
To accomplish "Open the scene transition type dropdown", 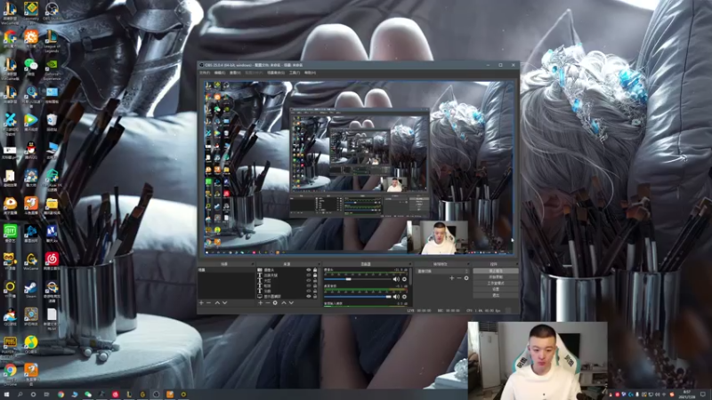I will [x=442, y=271].
